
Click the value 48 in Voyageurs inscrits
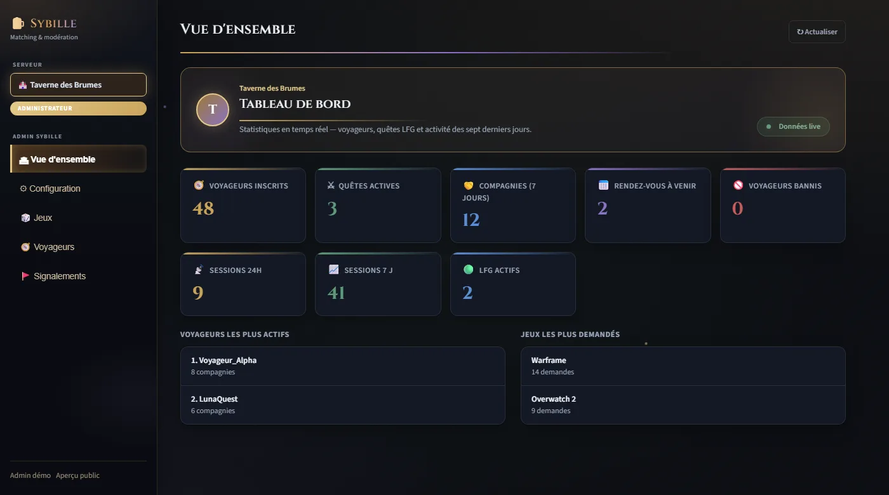click(203, 208)
